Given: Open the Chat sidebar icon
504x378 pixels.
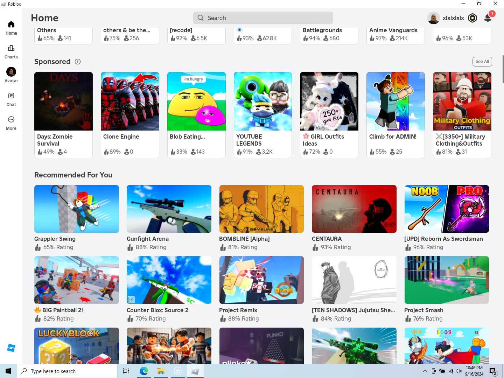Looking at the screenshot, I should (x=11, y=96).
